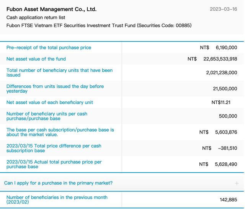Click "Number of beneficiaries in the previous month"

click(57, 199)
